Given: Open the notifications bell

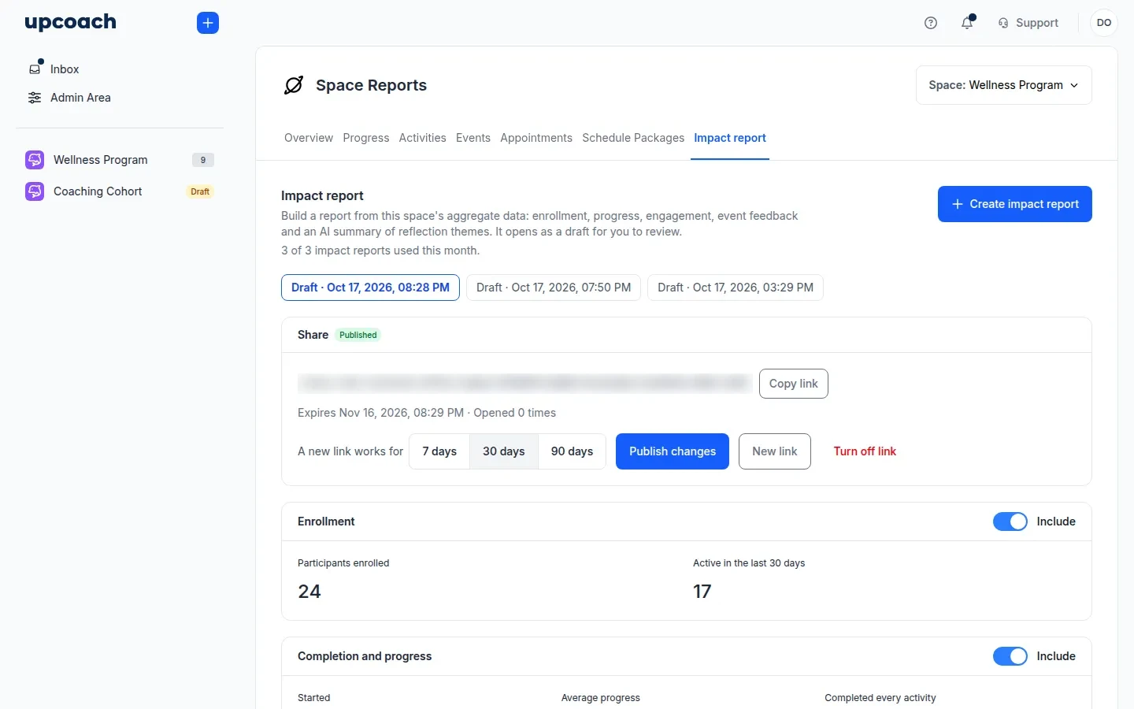Looking at the screenshot, I should 967,23.
